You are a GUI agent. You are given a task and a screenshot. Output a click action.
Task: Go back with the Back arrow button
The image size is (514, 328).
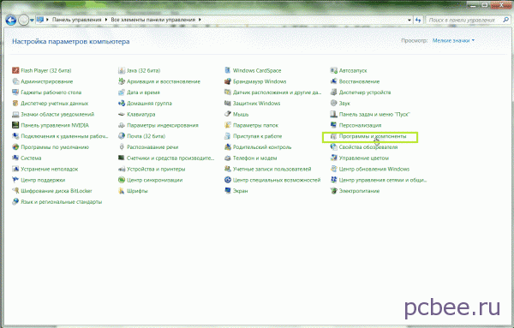(x=11, y=20)
